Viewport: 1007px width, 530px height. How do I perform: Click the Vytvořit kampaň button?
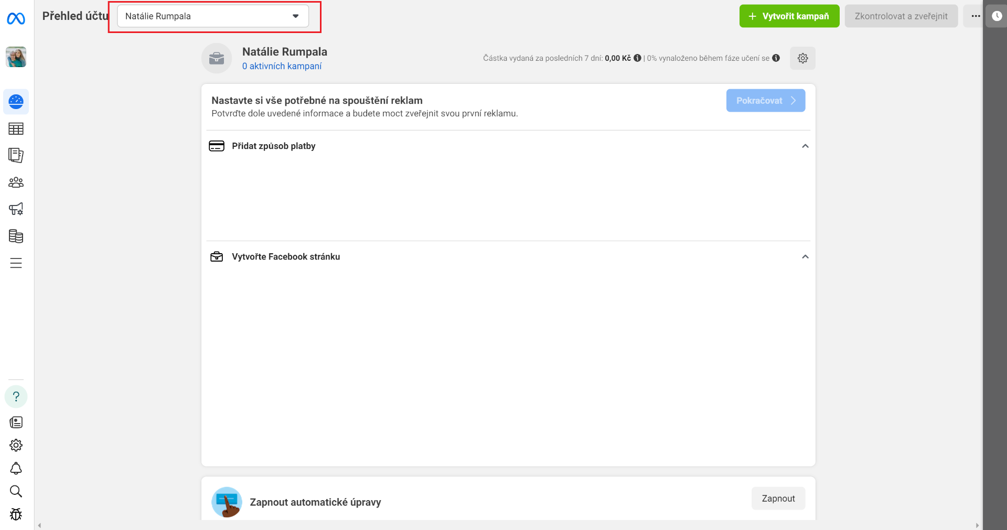click(x=789, y=16)
